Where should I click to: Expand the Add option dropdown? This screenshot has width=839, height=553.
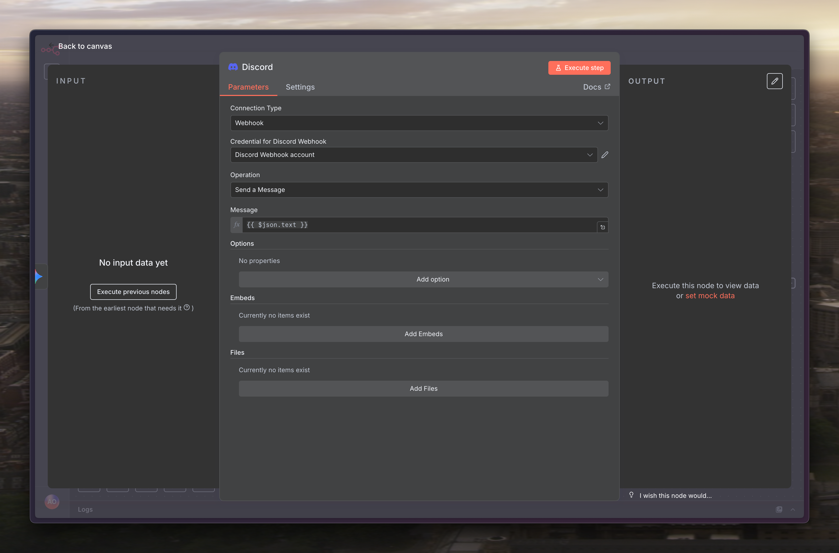tap(423, 279)
